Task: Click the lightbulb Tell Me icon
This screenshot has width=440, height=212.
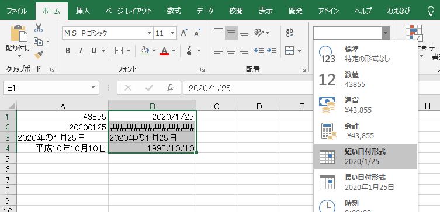Action: pos(431,11)
